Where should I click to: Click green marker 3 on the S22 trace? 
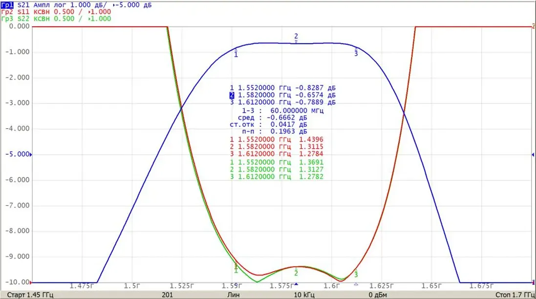(356, 273)
